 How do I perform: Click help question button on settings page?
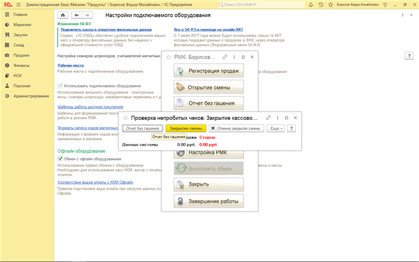point(409,56)
